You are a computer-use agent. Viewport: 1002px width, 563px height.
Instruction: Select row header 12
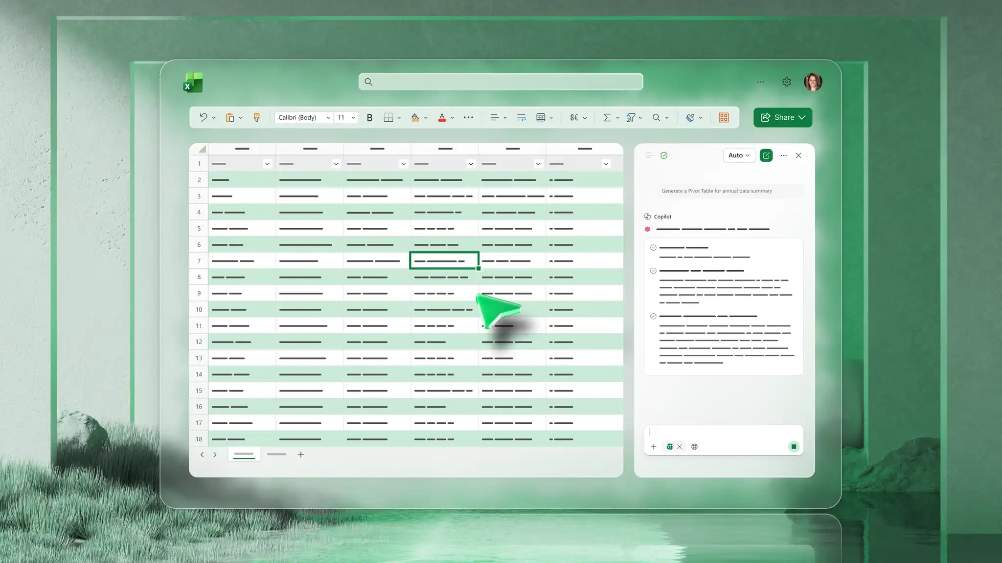(x=199, y=342)
